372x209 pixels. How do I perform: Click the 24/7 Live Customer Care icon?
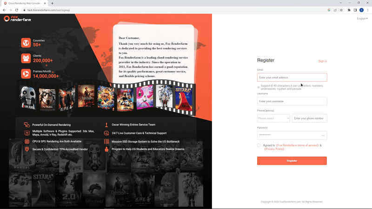pos(106,133)
